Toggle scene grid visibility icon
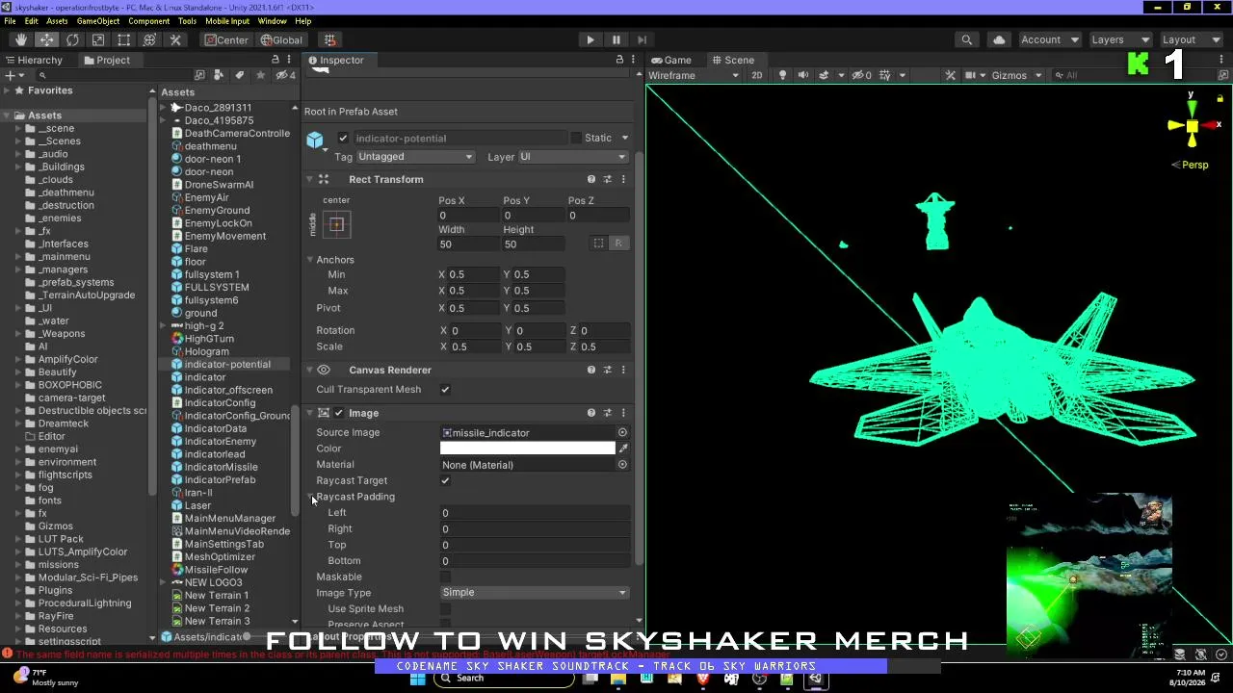1233x693 pixels. pyautogui.click(x=886, y=75)
